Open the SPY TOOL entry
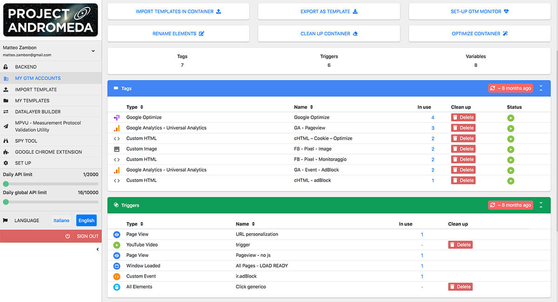Viewport: 558px width, 302px height. tap(51, 141)
